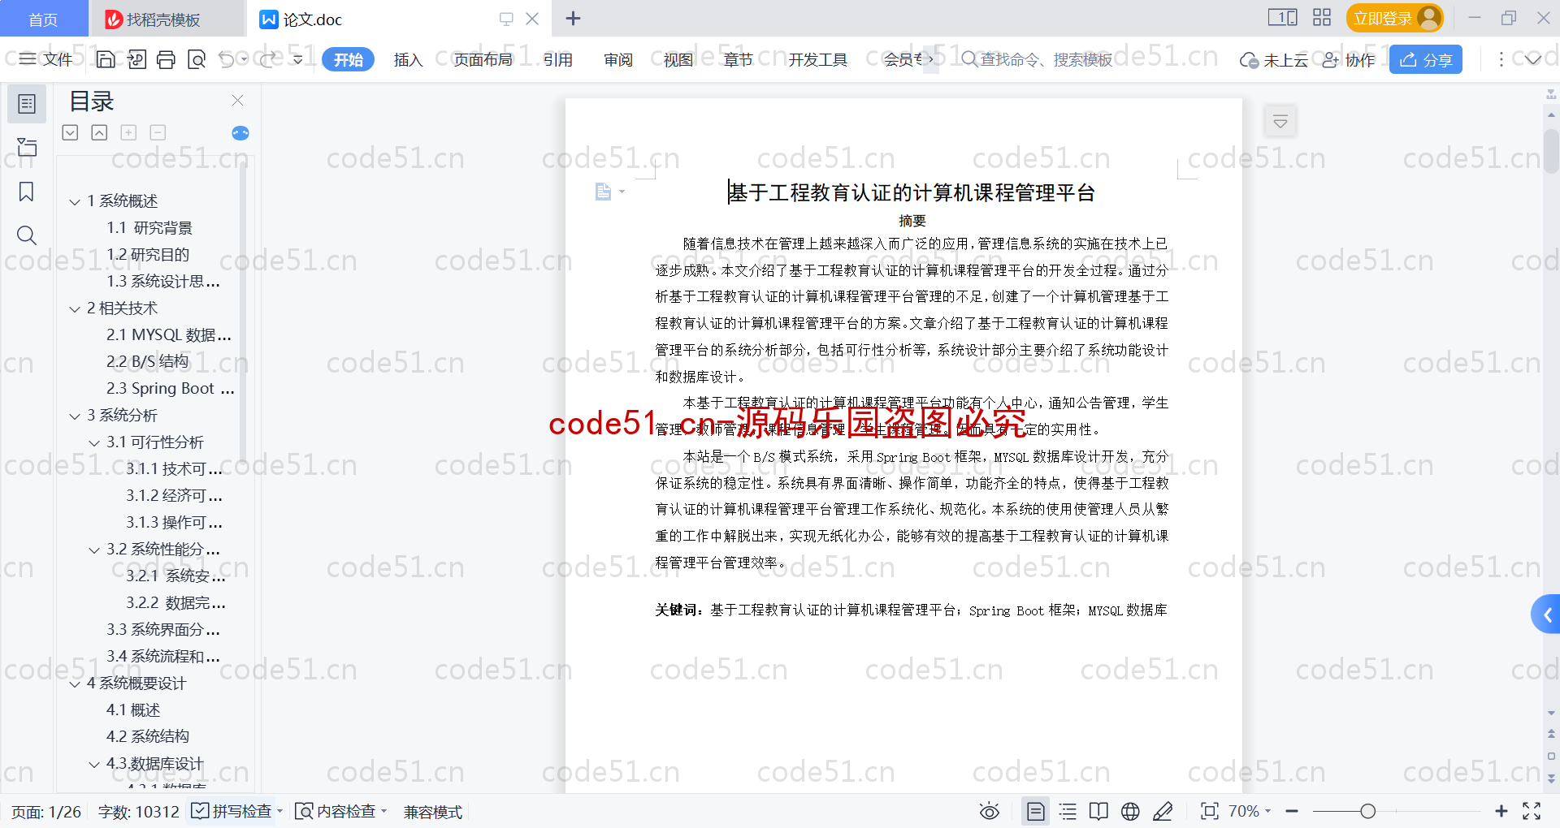Collapse the 3.1 可行性分析 outline subsection
Viewport: 1560px width, 828px height.
point(94,442)
